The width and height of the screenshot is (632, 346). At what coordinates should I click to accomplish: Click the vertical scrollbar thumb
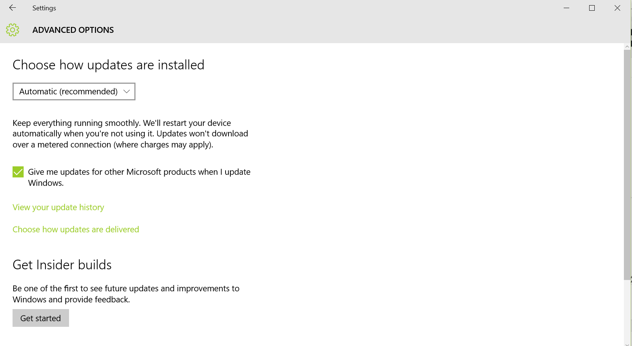click(627, 165)
